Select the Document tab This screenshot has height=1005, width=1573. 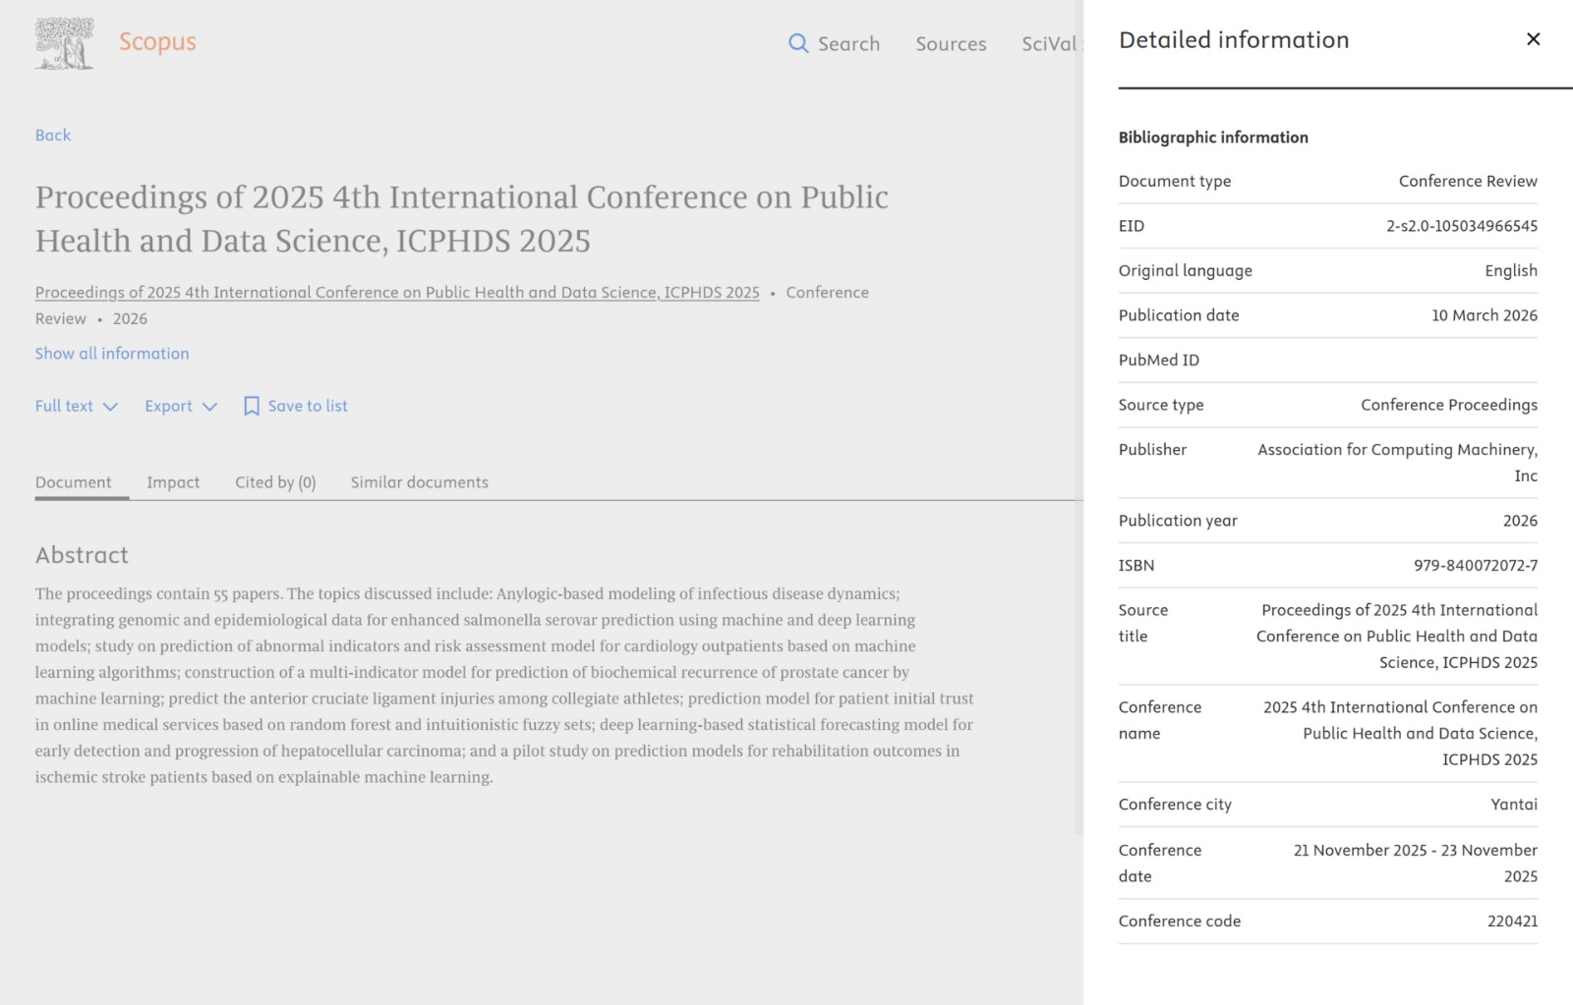point(74,482)
